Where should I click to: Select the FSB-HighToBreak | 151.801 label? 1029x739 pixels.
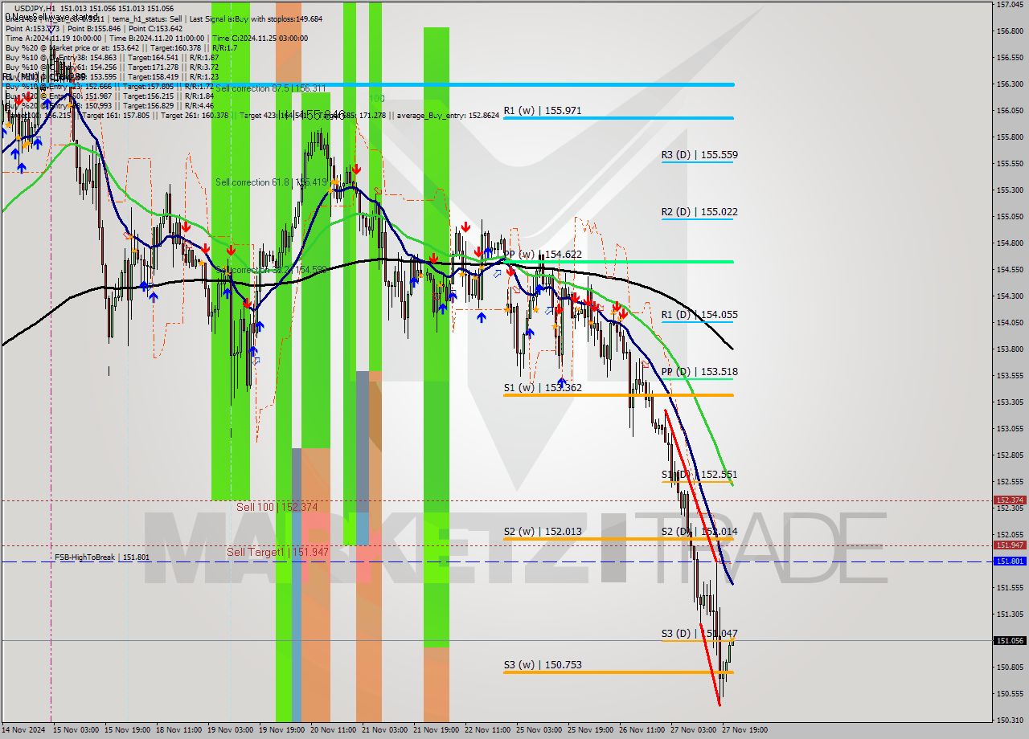pyautogui.click(x=102, y=557)
